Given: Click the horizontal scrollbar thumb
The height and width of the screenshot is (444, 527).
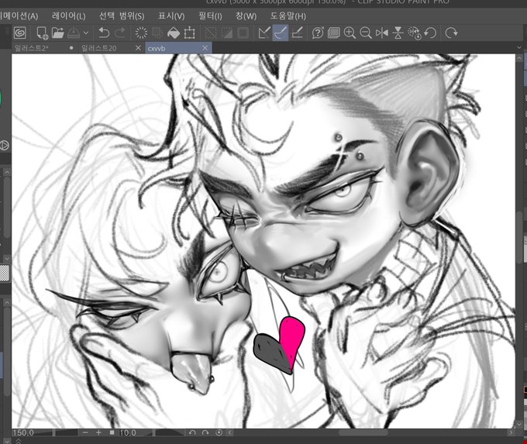Looking at the screenshot, I should (363, 432).
